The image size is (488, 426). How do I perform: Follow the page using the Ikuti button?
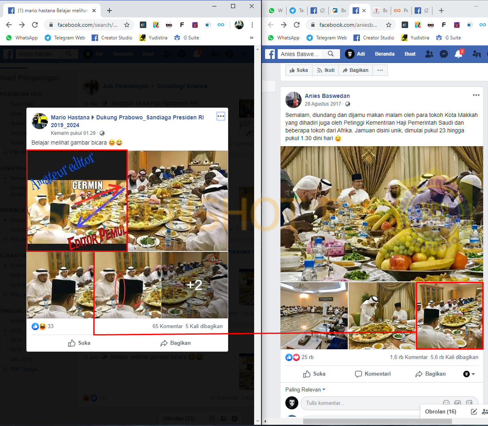pos(325,70)
